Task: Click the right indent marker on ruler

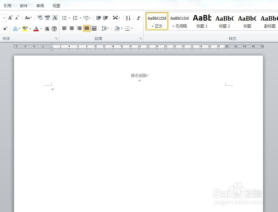Action: 225,47
